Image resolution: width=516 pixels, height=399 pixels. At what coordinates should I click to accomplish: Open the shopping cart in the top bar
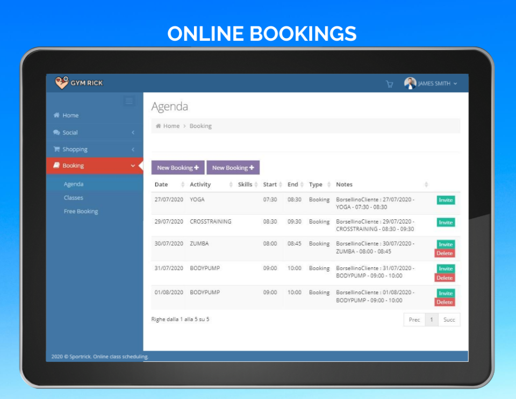(x=389, y=84)
